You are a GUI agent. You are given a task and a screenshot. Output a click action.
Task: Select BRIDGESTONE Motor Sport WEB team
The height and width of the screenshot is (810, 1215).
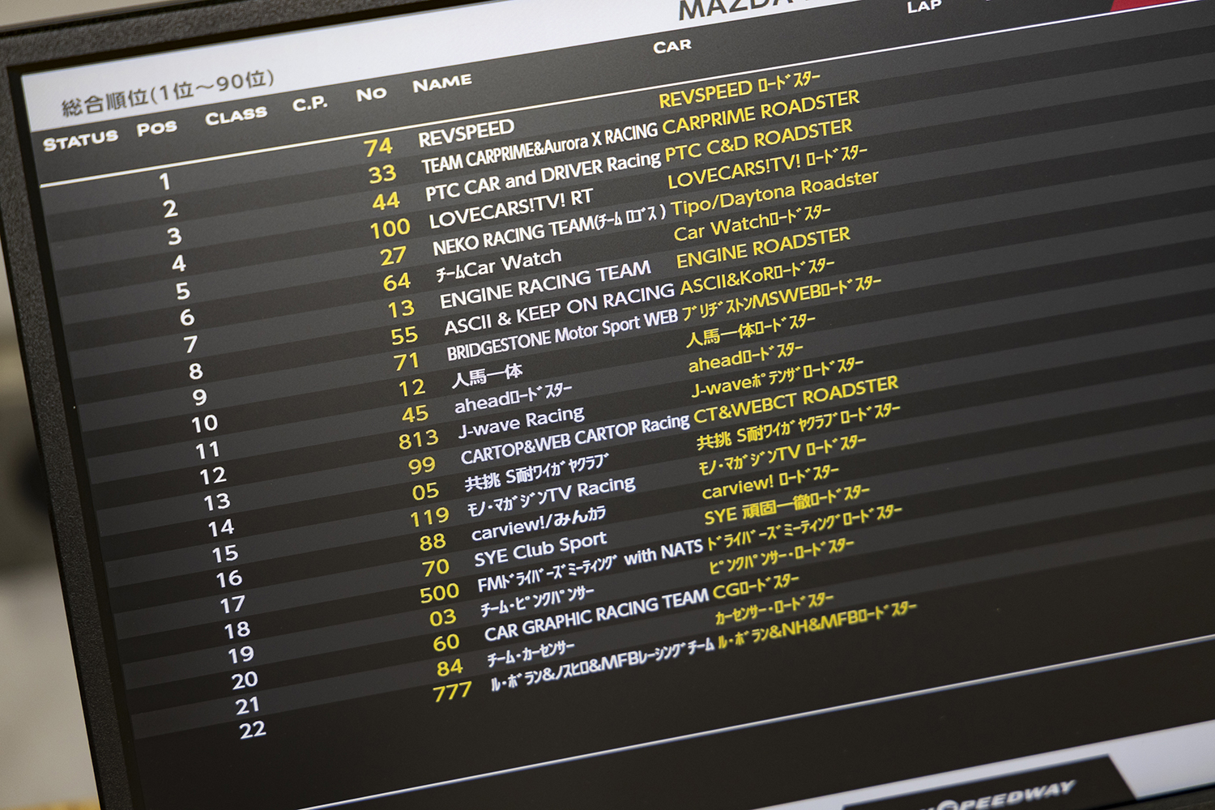pos(562,335)
